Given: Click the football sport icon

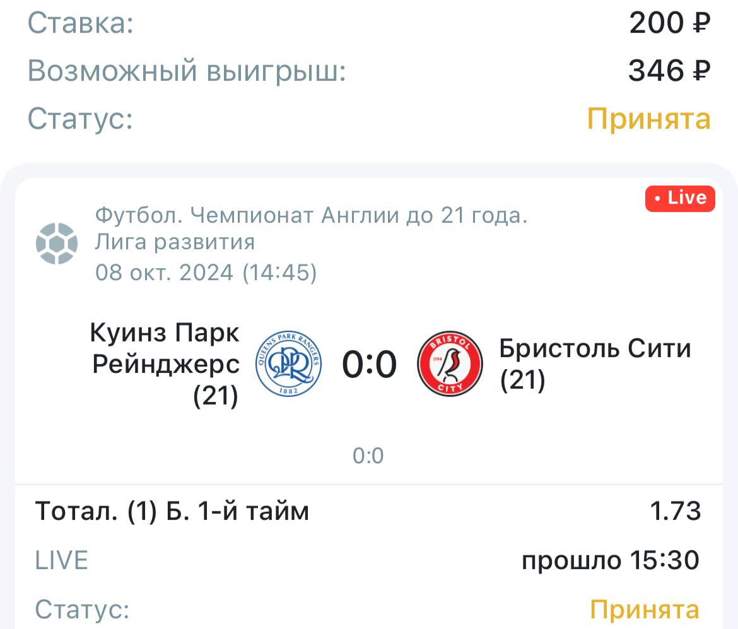Looking at the screenshot, I should [x=57, y=243].
